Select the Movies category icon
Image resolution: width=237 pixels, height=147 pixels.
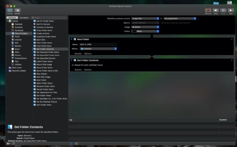click(13, 46)
